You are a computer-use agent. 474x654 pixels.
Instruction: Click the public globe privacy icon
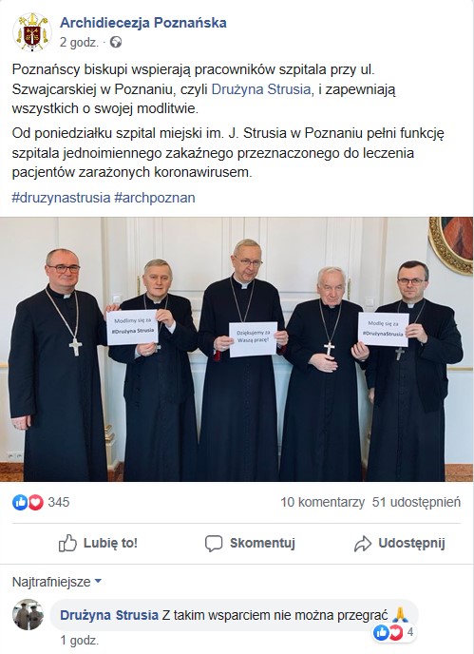116,43
